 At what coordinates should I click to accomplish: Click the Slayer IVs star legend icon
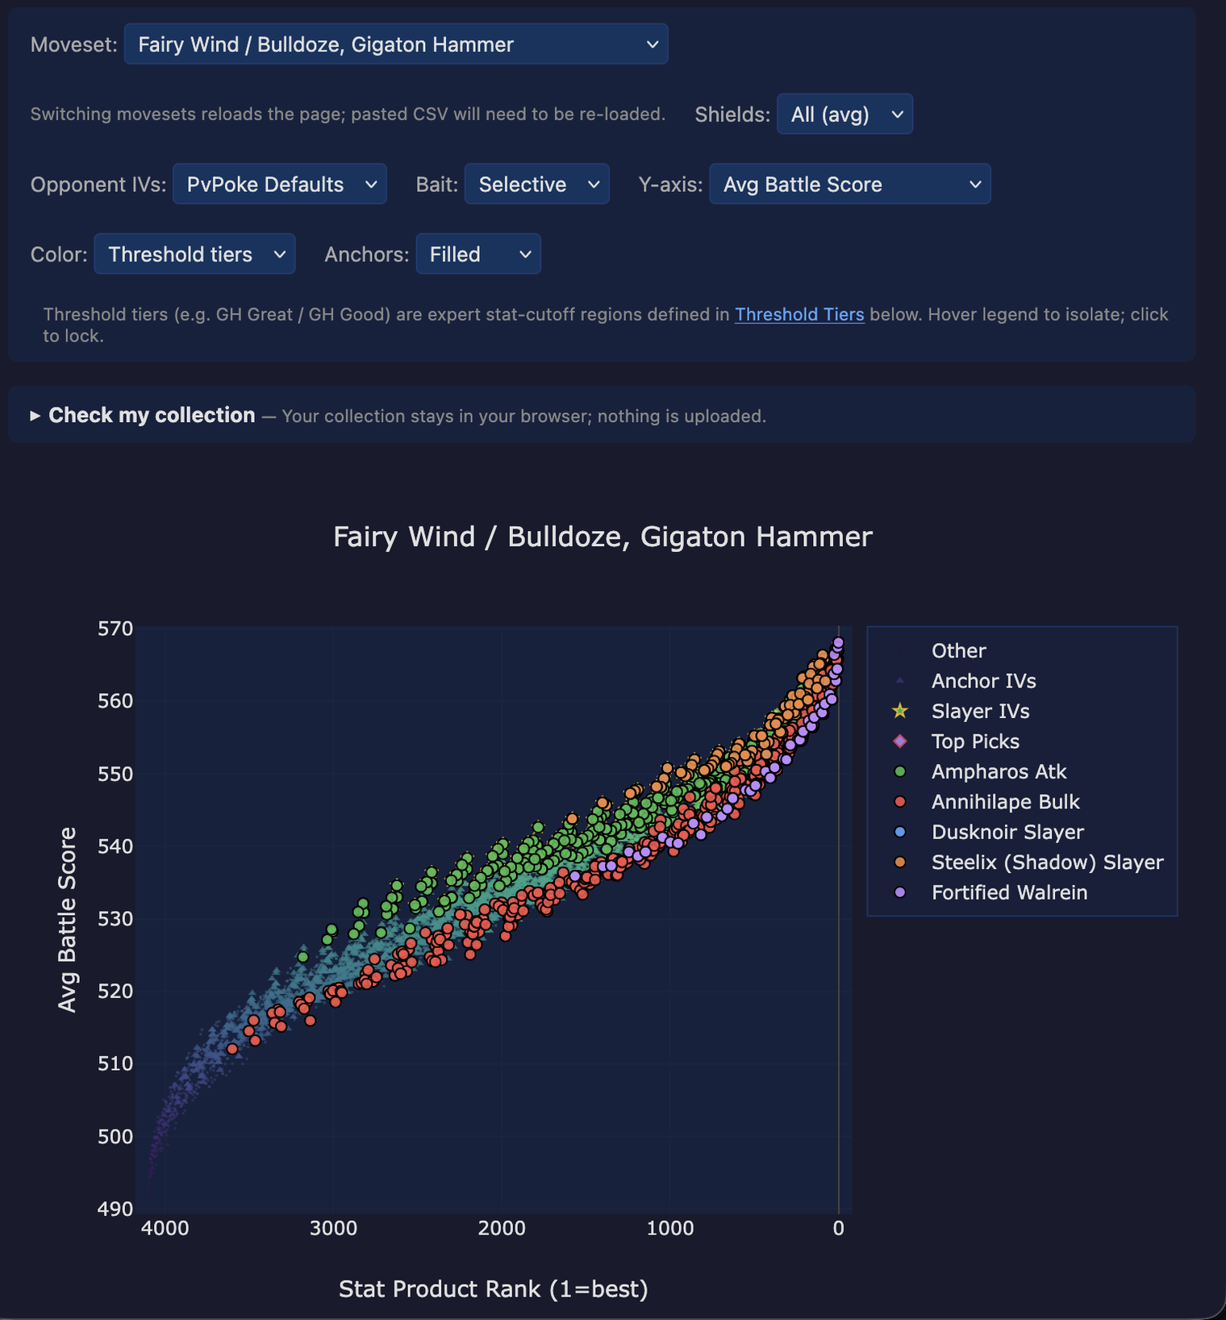click(900, 712)
